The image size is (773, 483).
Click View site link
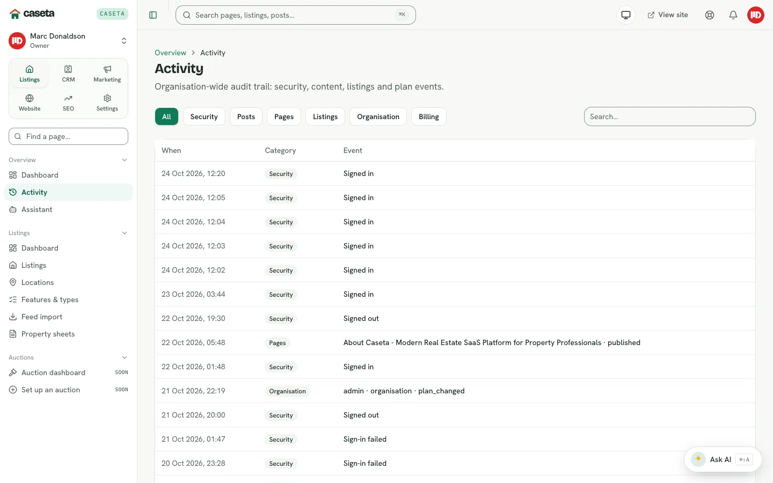pyautogui.click(x=668, y=15)
